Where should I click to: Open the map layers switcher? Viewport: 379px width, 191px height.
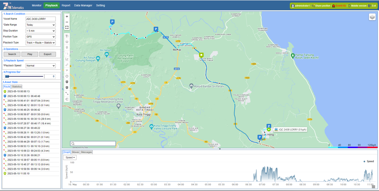pyautogui.click(x=372, y=17)
